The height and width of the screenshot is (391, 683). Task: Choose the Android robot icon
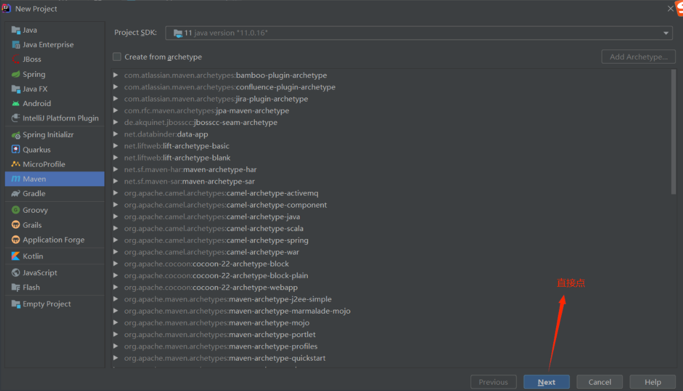pyautogui.click(x=16, y=104)
